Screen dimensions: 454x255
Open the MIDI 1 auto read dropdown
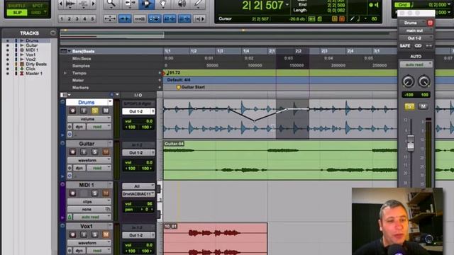(92, 217)
